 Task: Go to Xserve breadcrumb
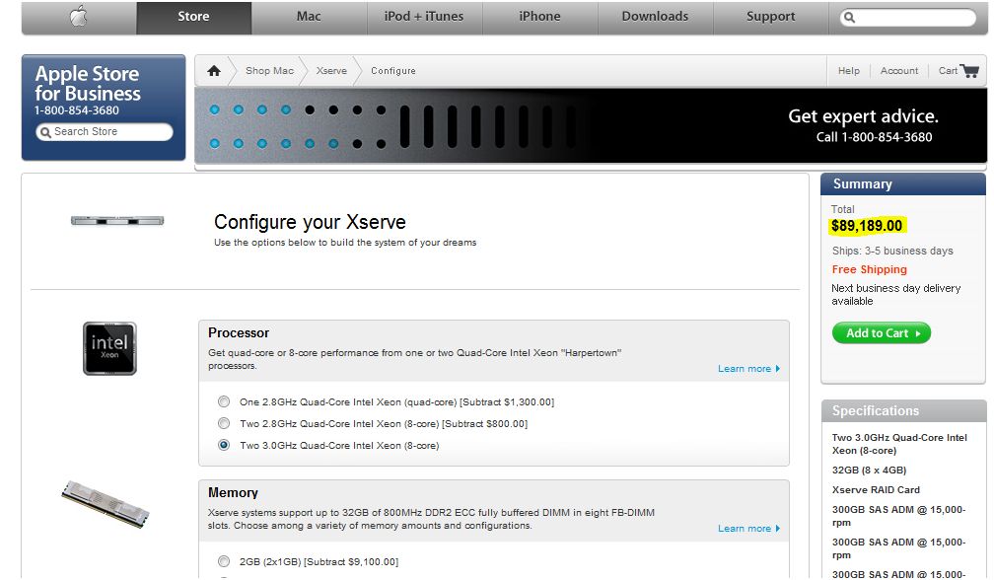331,70
